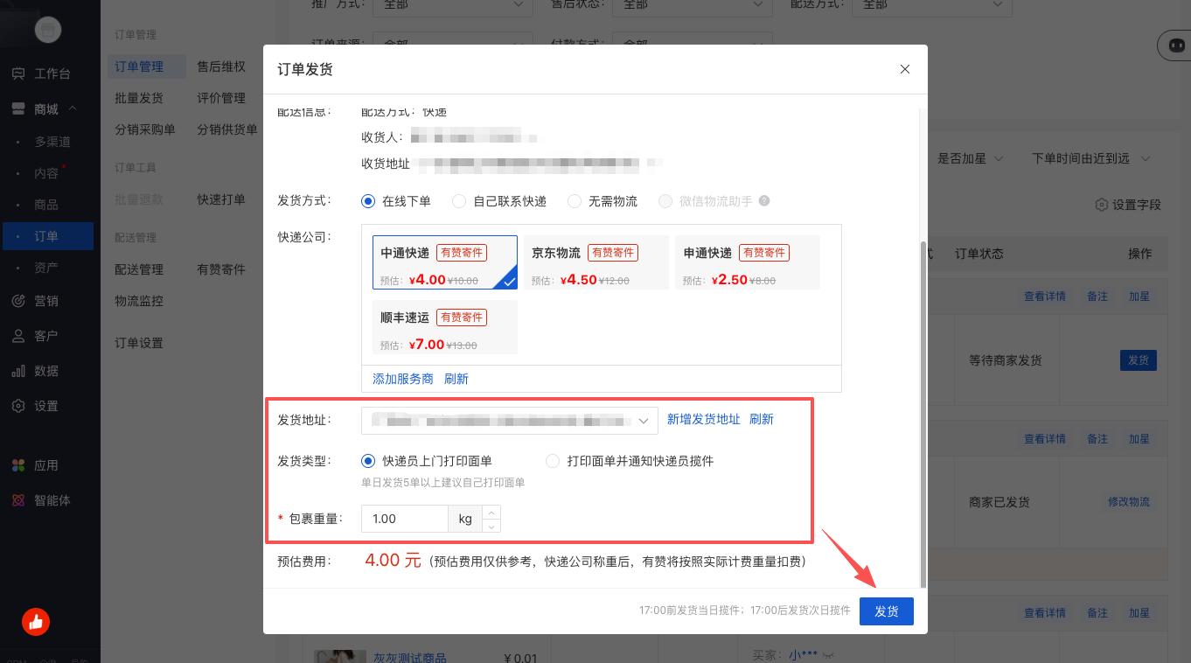Image resolution: width=1191 pixels, height=663 pixels.
Task: Click the blue 发货 confirm button
Action: [886, 611]
